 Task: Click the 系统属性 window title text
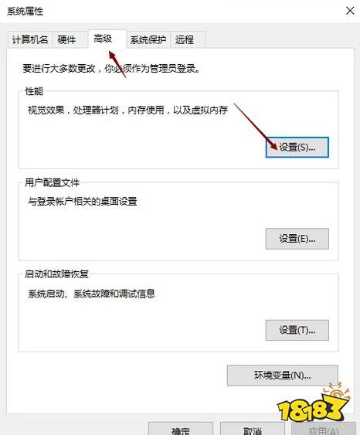[25, 12]
